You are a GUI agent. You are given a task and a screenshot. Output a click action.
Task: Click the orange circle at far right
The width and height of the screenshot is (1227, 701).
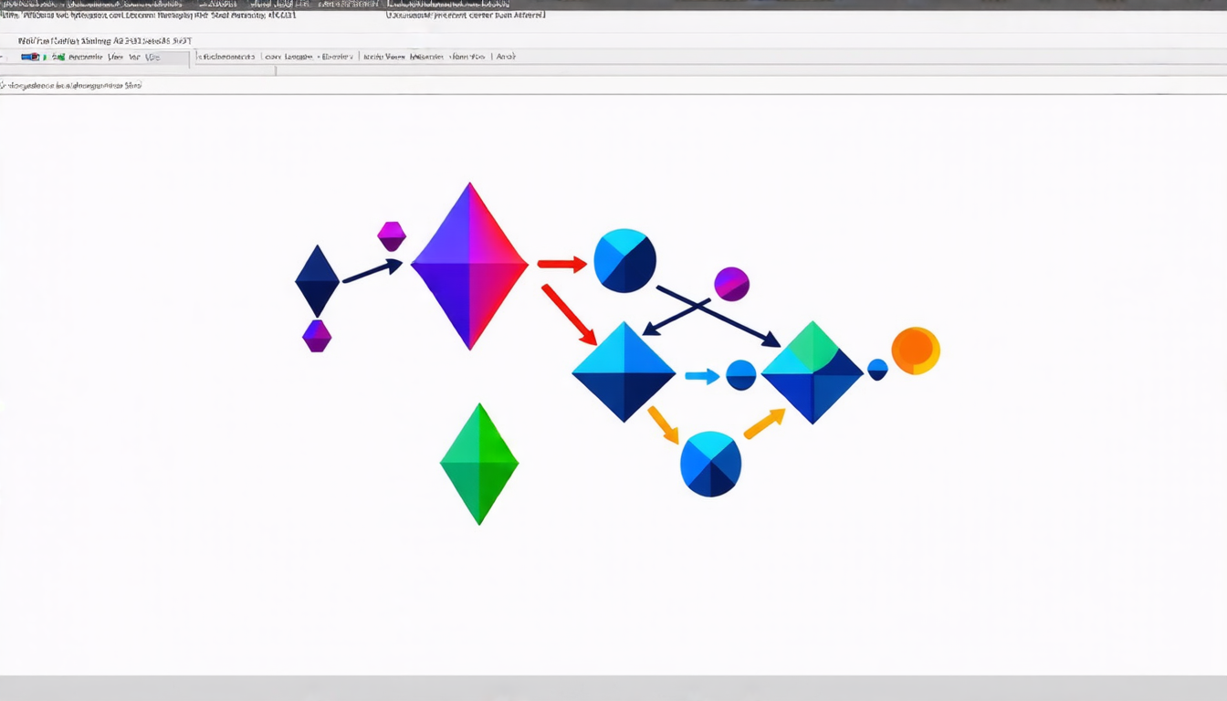[915, 350]
